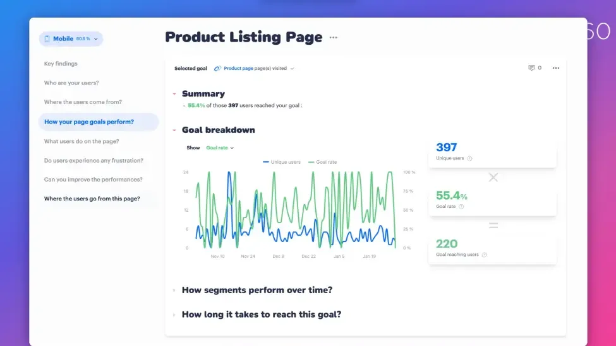Click the 220 goal reaching users value
Screen dimensions: 616x346
tap(447, 244)
